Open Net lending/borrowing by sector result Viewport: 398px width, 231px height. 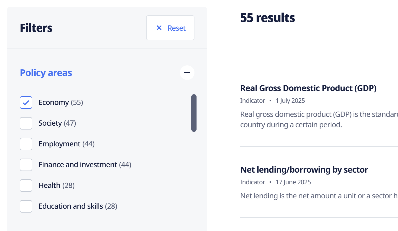(x=304, y=170)
